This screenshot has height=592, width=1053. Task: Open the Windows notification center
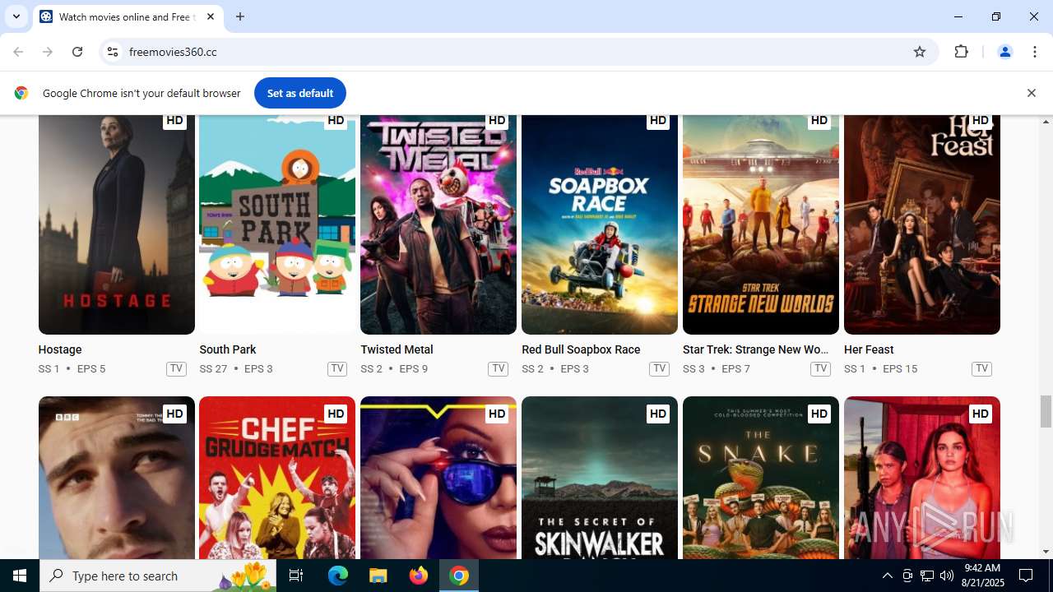(1026, 576)
